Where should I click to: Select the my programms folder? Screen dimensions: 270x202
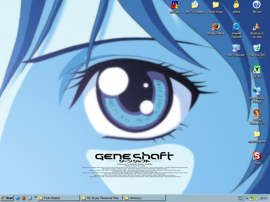(257, 137)
